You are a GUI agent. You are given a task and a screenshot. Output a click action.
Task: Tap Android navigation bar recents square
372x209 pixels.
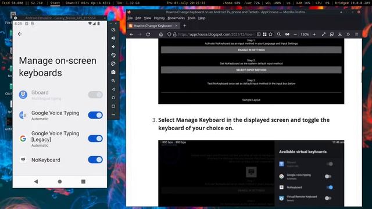pyautogui.click(x=83, y=182)
